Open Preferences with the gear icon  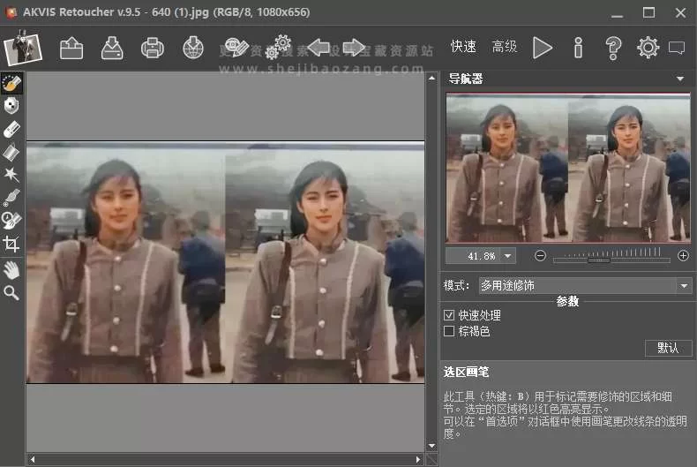click(x=648, y=48)
